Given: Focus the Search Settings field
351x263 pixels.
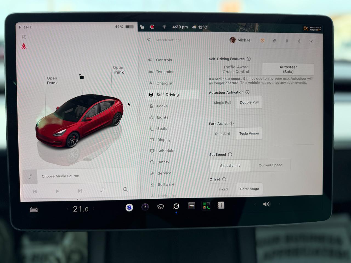Looking at the screenshot, I should tap(168, 40).
